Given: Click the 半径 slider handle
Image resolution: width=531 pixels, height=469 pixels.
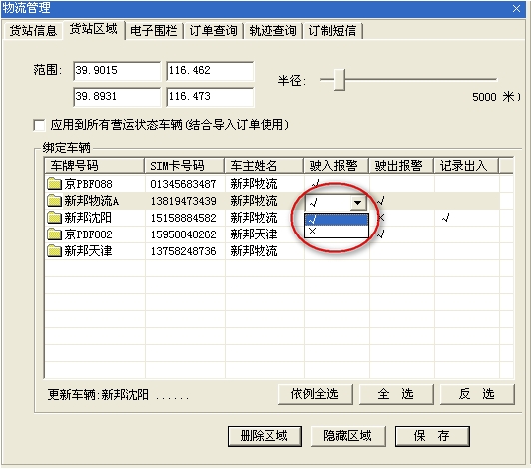Looking at the screenshot, I should pos(339,80).
